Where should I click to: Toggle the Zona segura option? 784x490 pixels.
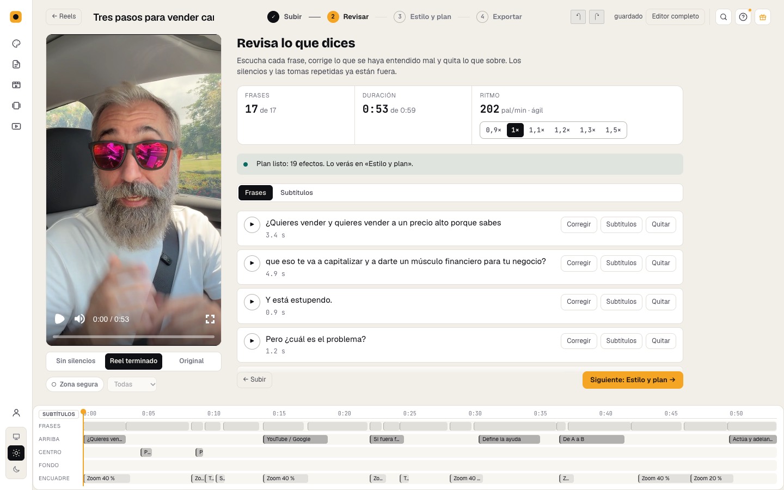tap(75, 384)
